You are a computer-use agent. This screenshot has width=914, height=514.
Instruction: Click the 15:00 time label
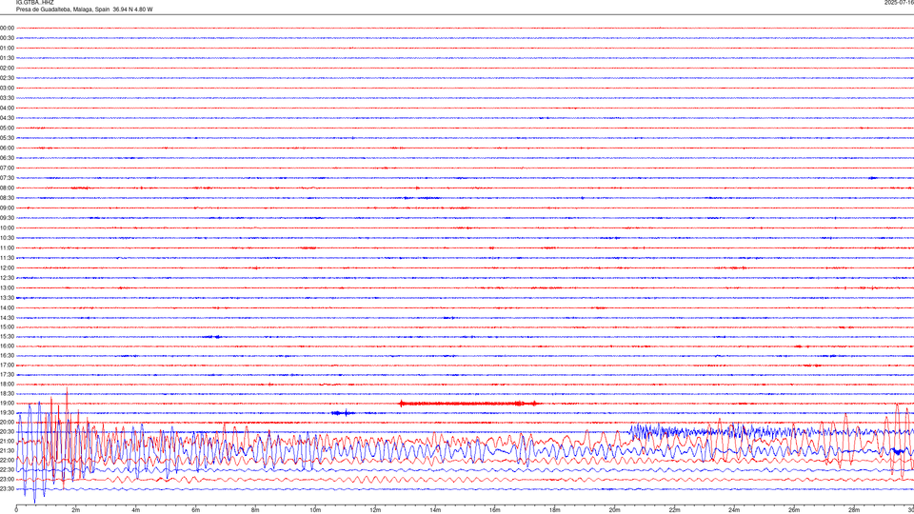(7, 326)
